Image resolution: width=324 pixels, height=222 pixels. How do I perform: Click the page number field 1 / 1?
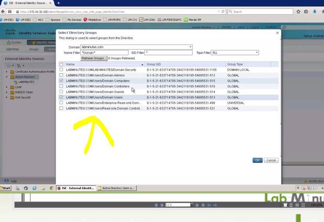178,205
